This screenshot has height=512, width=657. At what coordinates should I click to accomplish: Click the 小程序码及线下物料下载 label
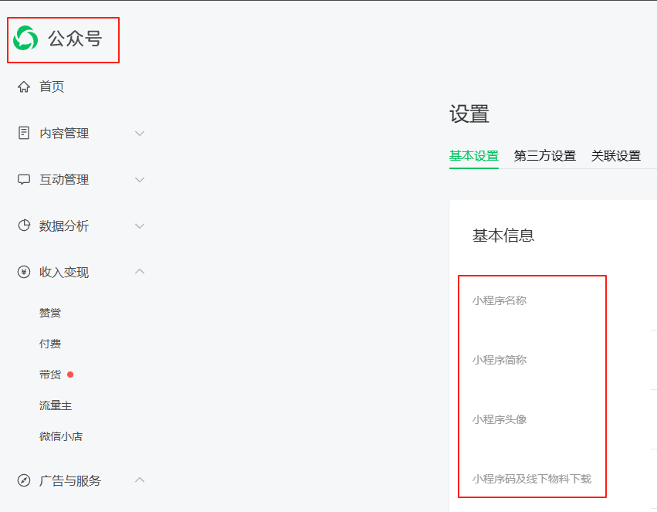click(x=532, y=479)
